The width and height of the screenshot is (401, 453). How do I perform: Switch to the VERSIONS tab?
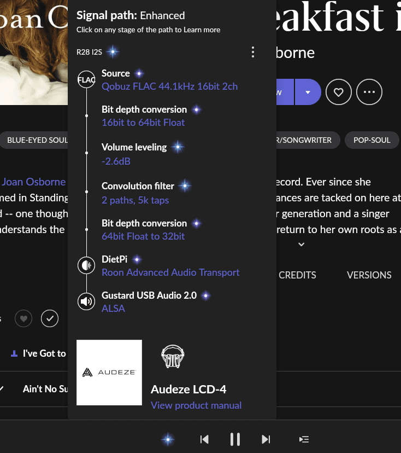(x=369, y=275)
